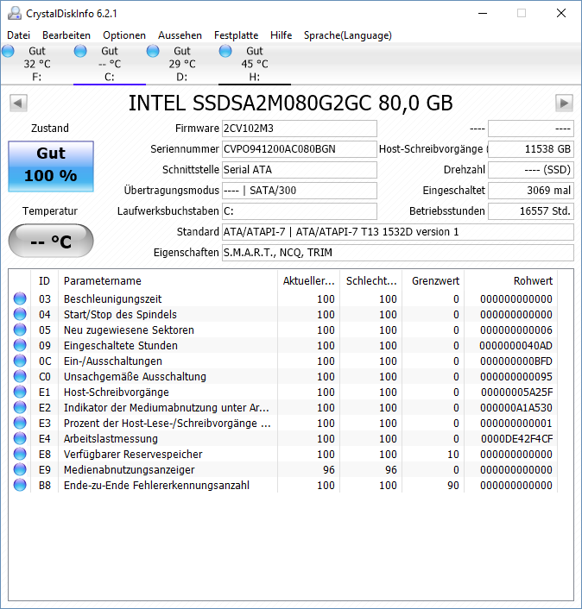Click the Grenzwert column header
The width and height of the screenshot is (582, 609).
pos(433,281)
